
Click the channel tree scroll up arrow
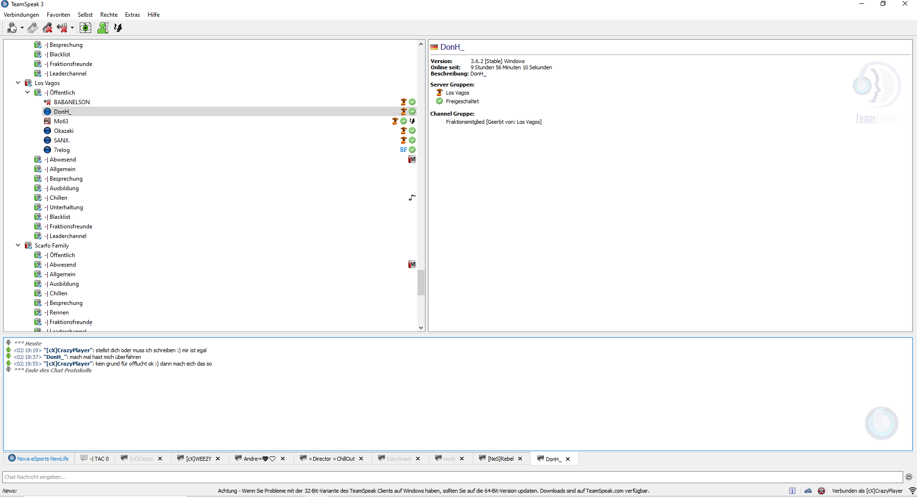click(421, 44)
